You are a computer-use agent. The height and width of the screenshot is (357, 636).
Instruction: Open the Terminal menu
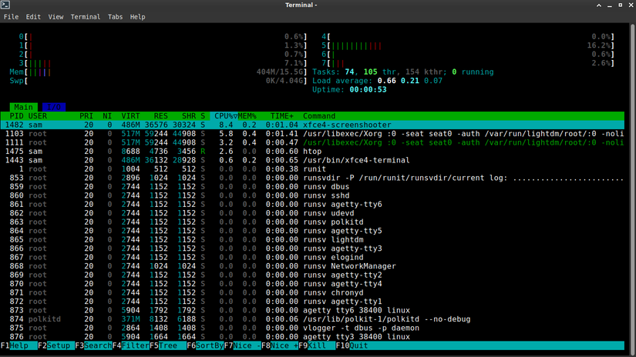[86, 16]
